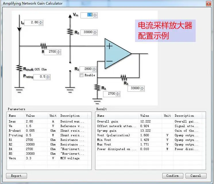Select the Power dissipated on result row
The height and width of the screenshot is (184, 214).
[x=151, y=149]
